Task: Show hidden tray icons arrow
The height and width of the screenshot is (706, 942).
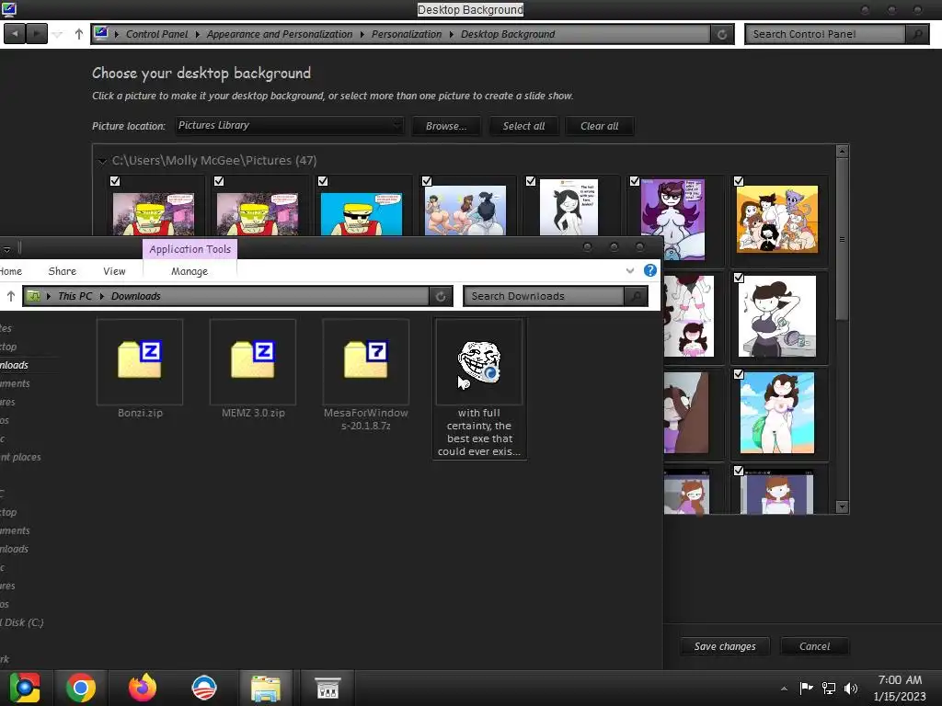Action: [x=784, y=689]
